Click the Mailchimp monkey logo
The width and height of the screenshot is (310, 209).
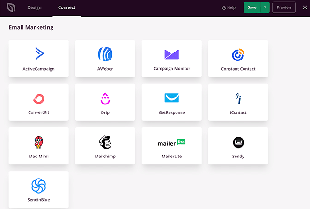(105, 142)
